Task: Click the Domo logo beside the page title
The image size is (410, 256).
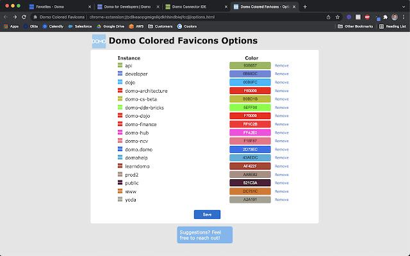Action: click(x=99, y=41)
